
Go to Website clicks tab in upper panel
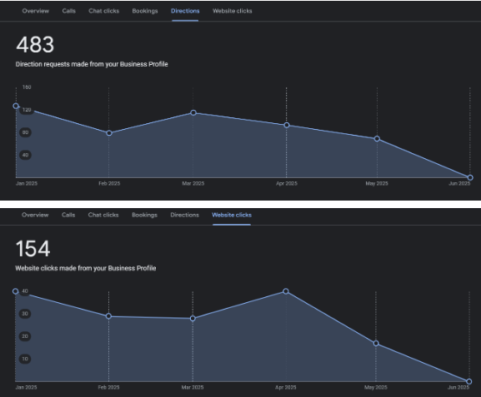pos(233,11)
